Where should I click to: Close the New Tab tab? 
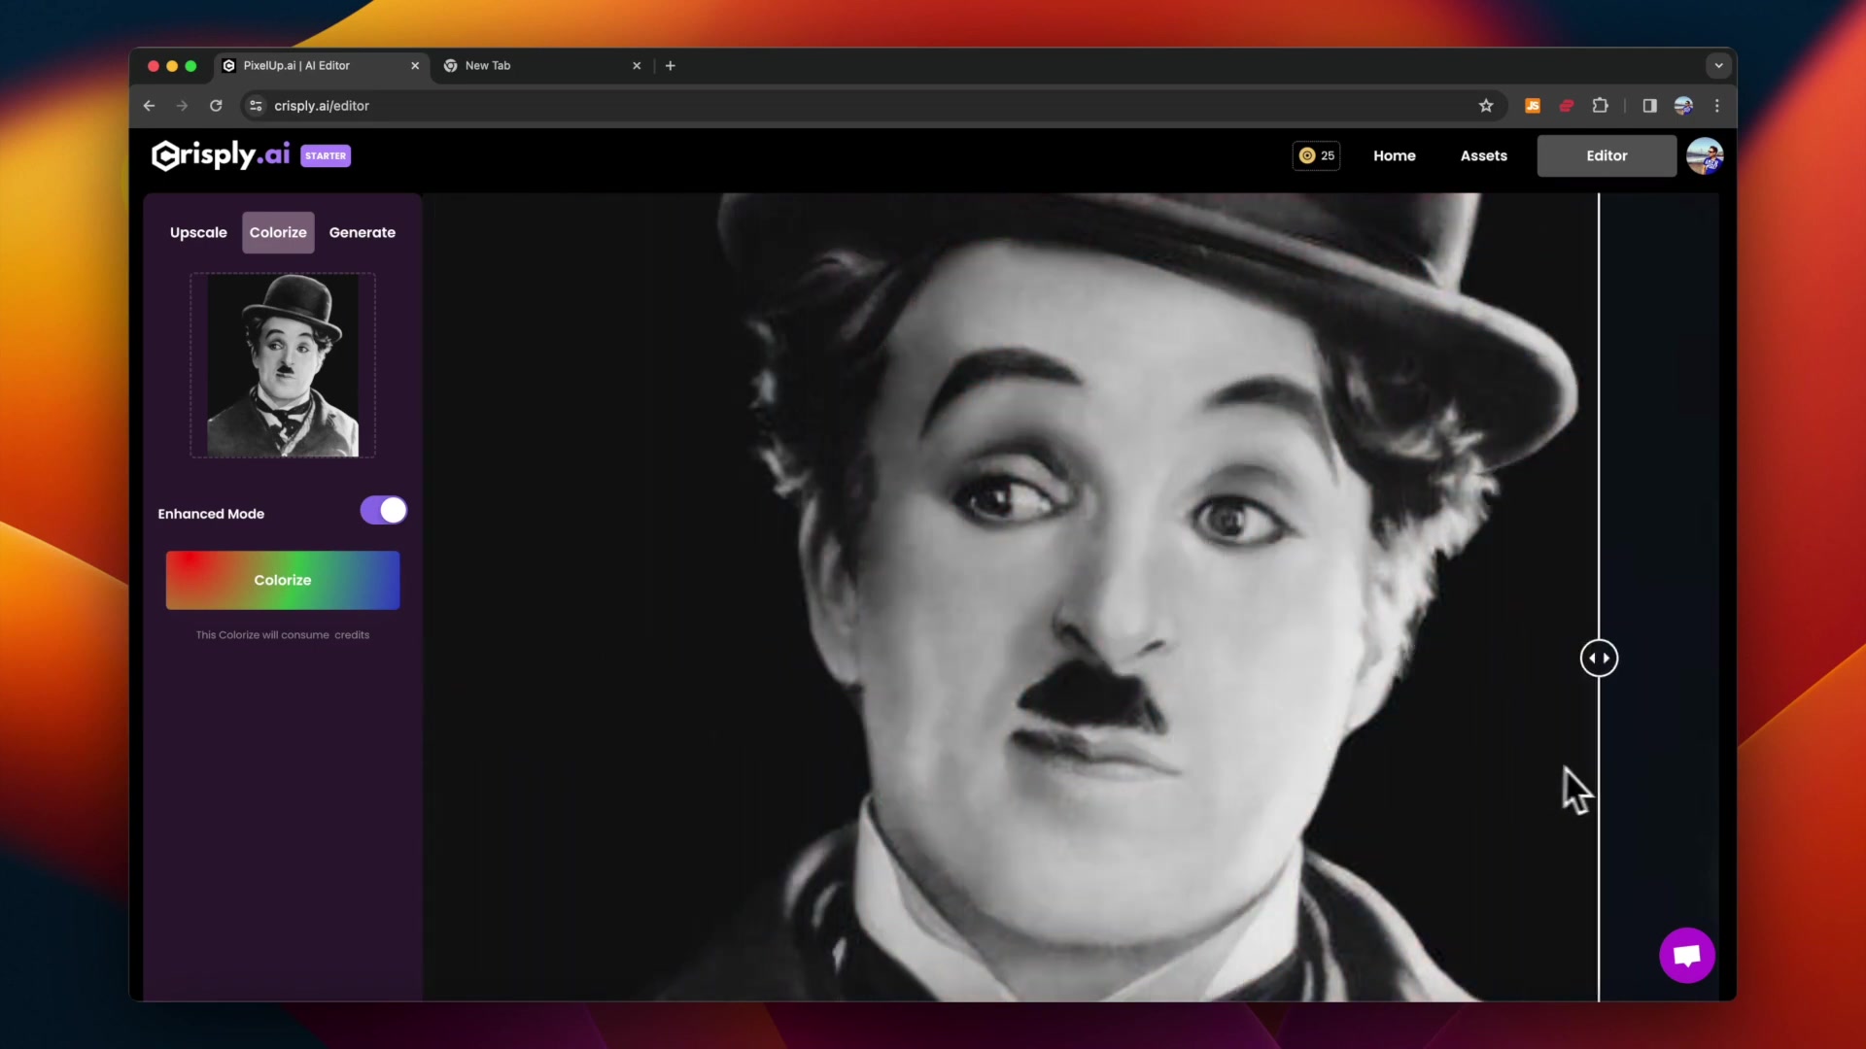point(637,66)
